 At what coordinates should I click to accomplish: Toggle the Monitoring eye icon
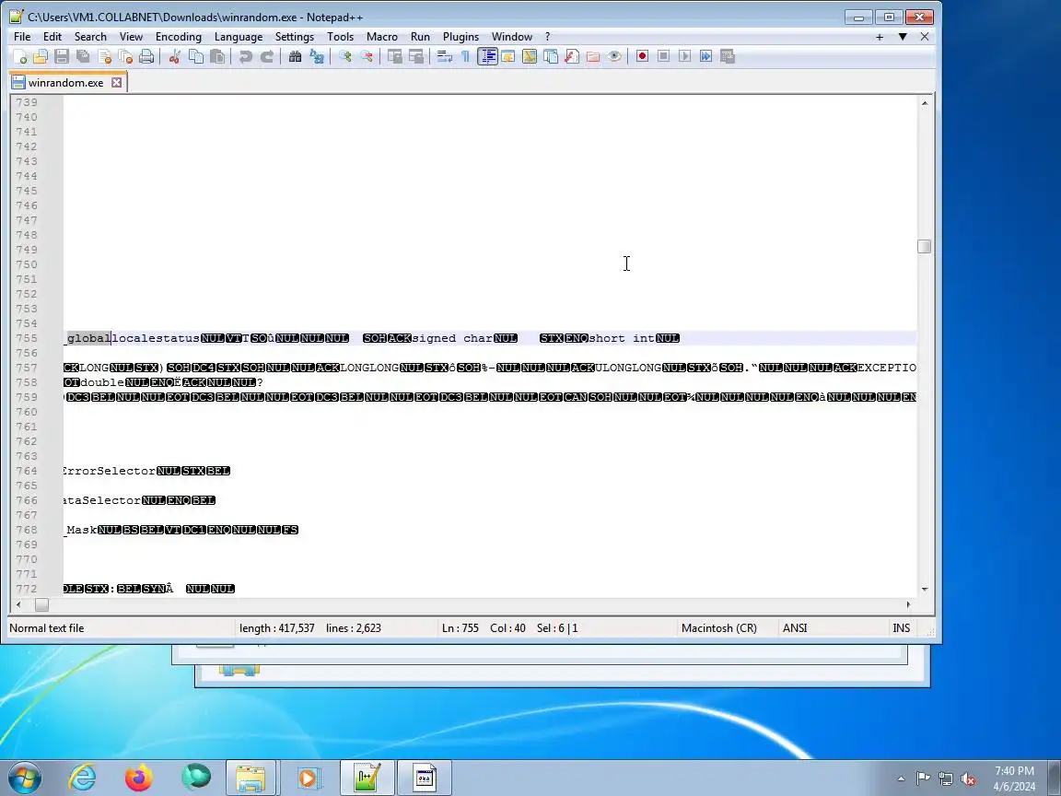click(x=614, y=56)
